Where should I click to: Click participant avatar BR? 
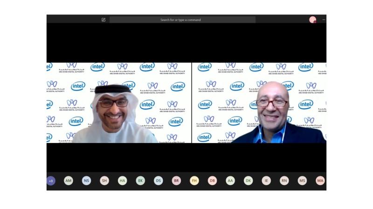[x=176, y=181]
